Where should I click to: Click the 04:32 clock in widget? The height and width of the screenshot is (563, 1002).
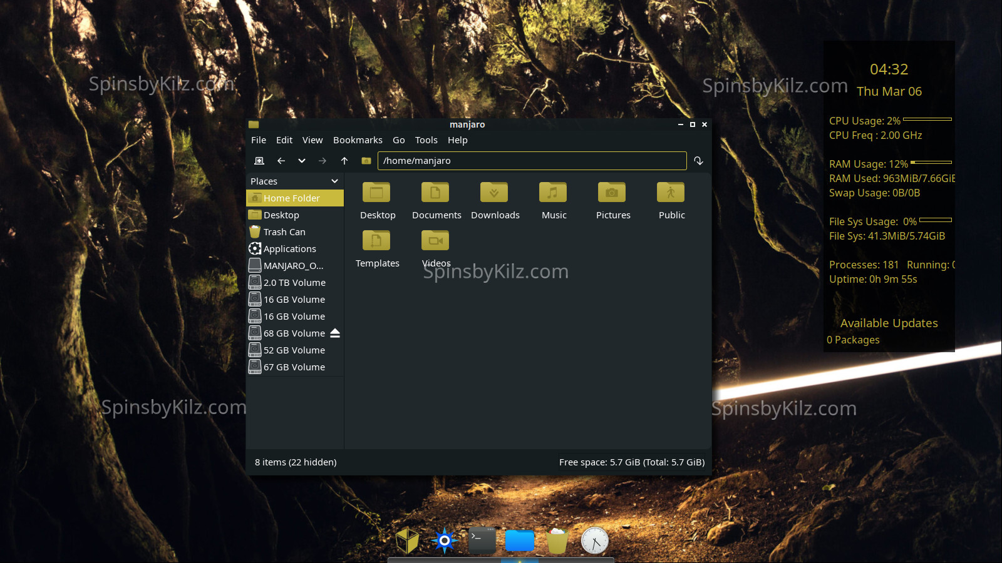click(x=889, y=69)
